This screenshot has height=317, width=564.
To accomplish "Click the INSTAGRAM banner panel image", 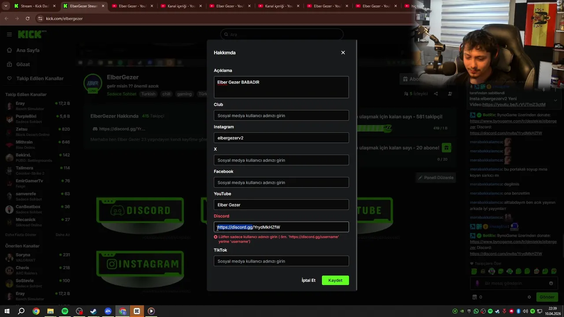I will tap(140, 264).
